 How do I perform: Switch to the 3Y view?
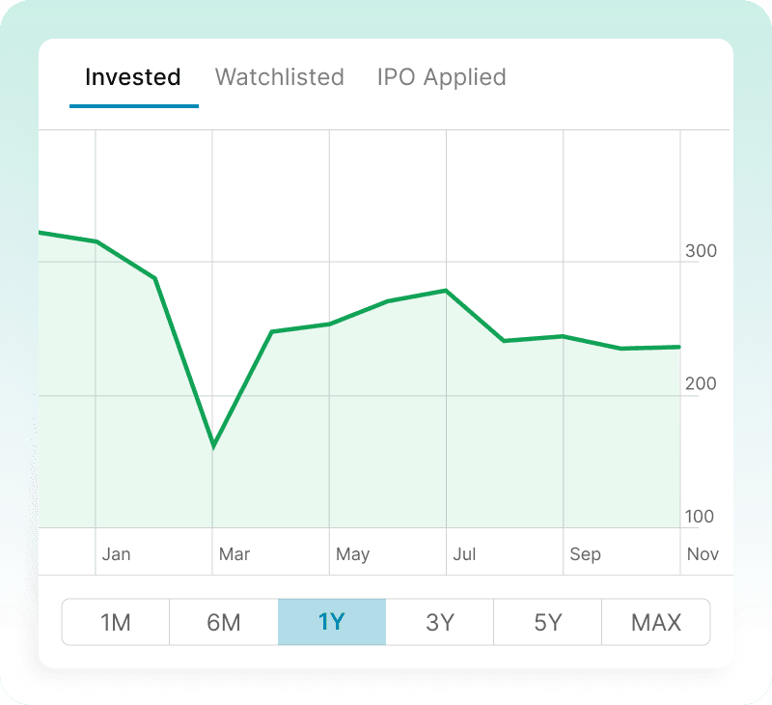pos(439,622)
